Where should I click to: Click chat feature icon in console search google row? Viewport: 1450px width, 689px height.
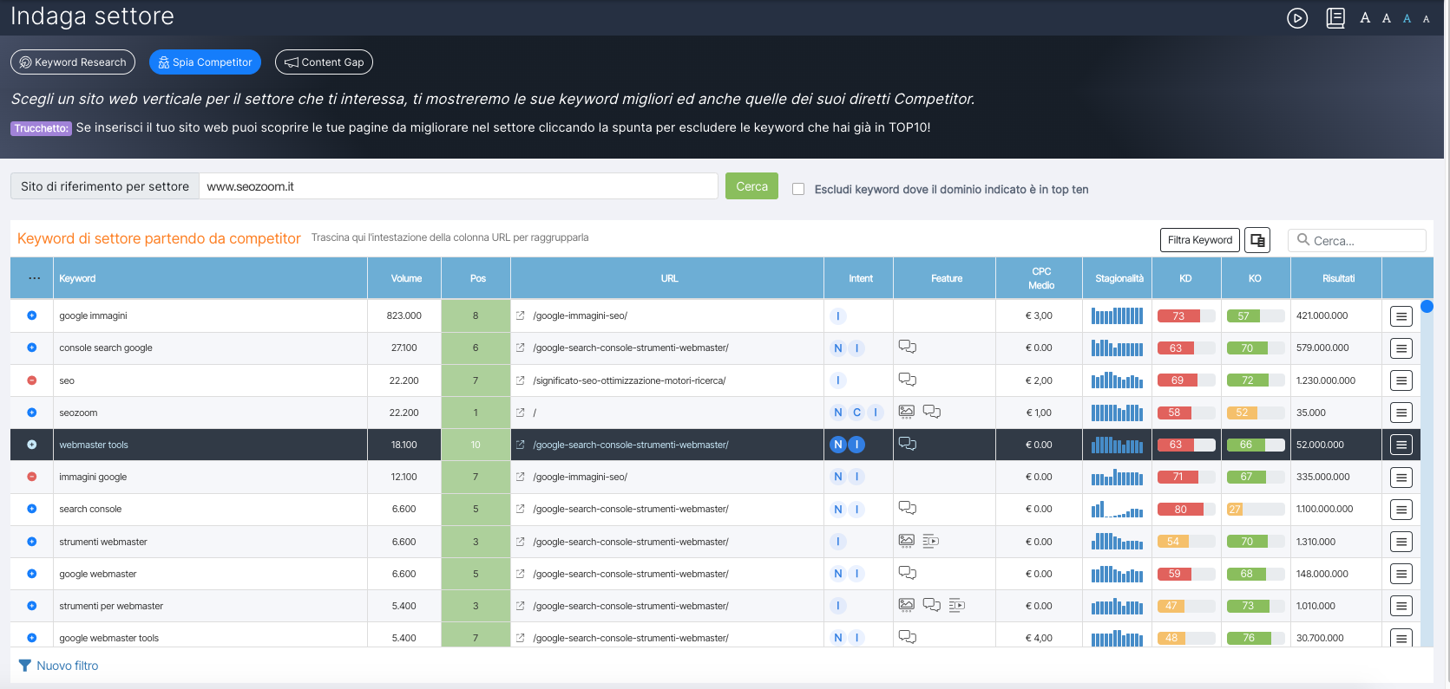908,347
